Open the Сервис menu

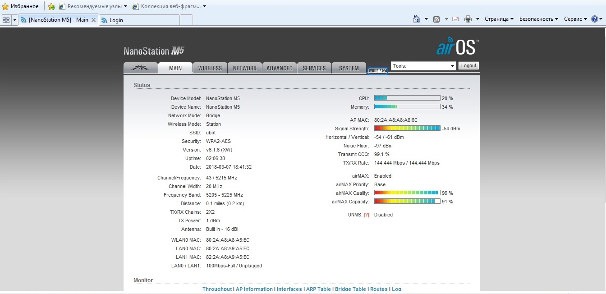coord(575,19)
